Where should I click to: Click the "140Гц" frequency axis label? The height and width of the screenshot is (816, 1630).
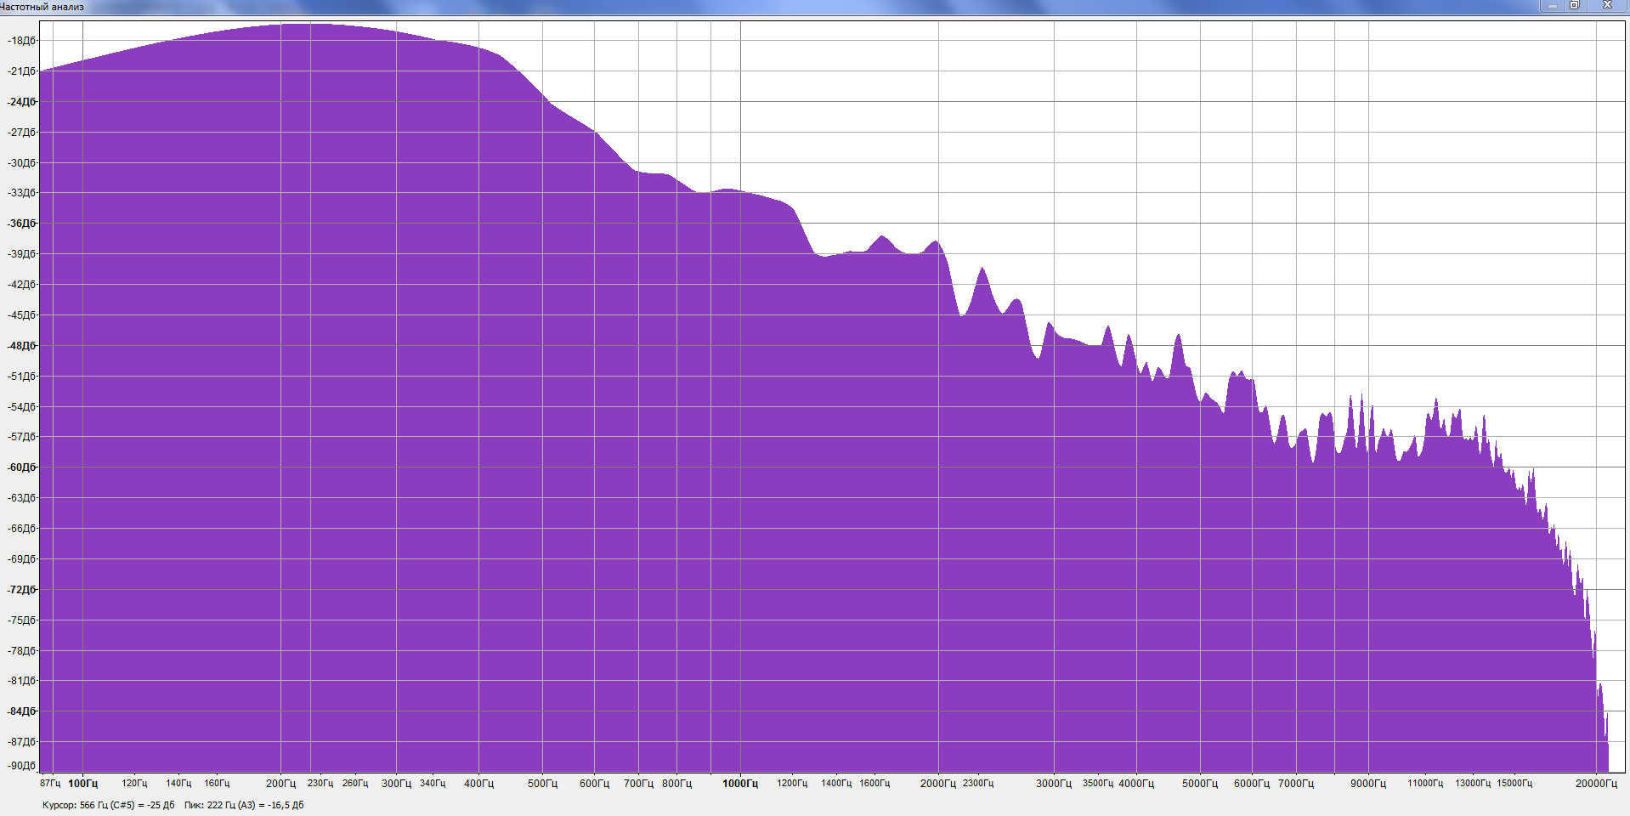[178, 784]
